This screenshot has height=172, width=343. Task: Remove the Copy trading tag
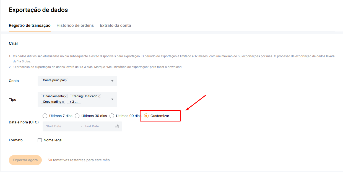coord(63,102)
